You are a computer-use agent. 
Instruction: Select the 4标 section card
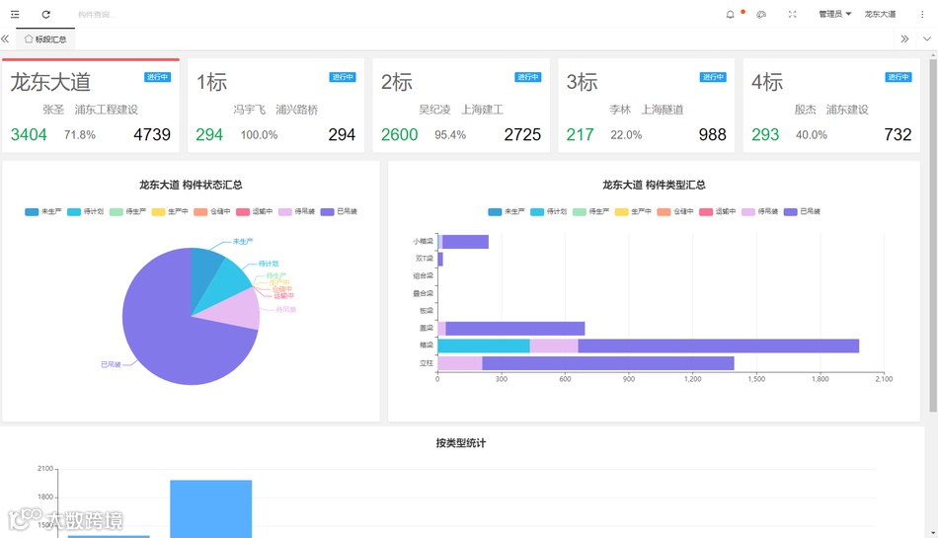pyautogui.click(x=831, y=106)
